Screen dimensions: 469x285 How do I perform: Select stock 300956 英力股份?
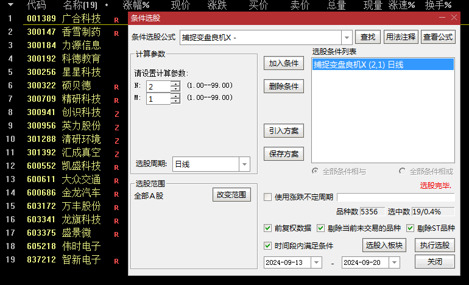[x=64, y=125]
